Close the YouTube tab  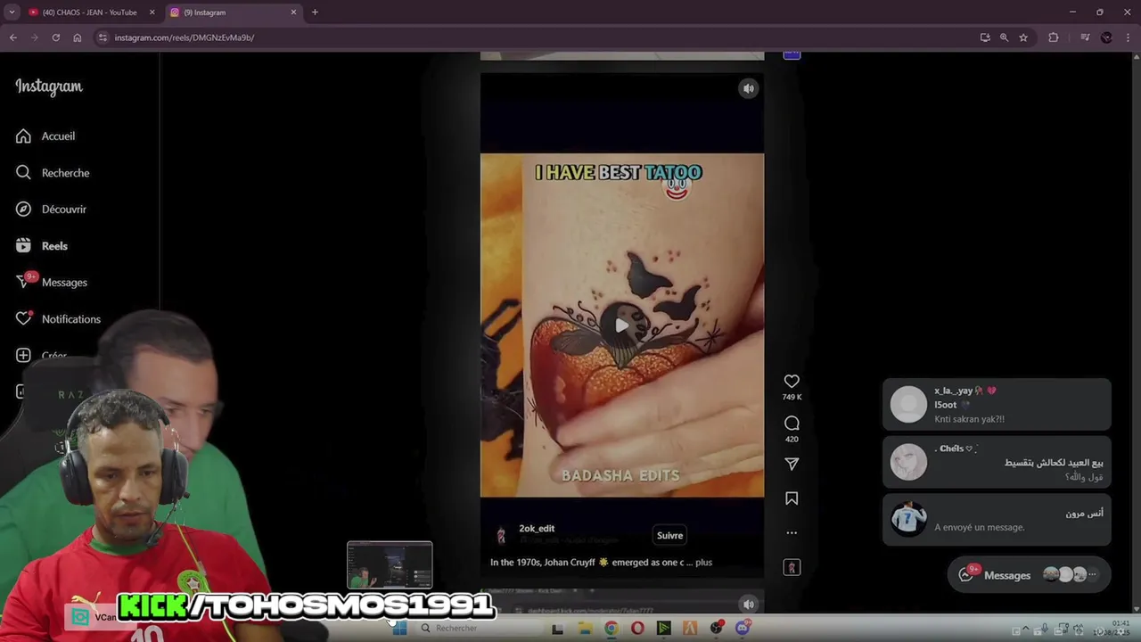pos(152,12)
